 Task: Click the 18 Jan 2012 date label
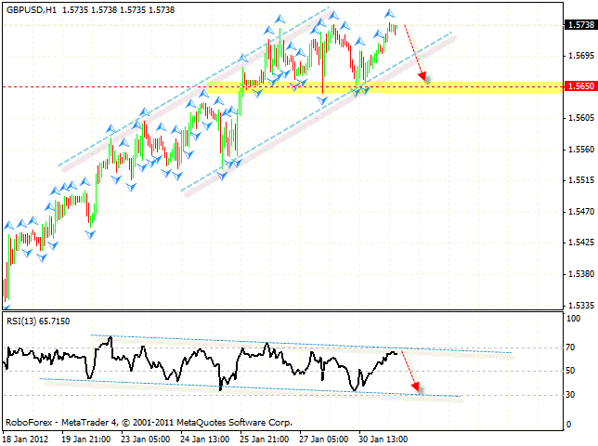tap(26, 439)
